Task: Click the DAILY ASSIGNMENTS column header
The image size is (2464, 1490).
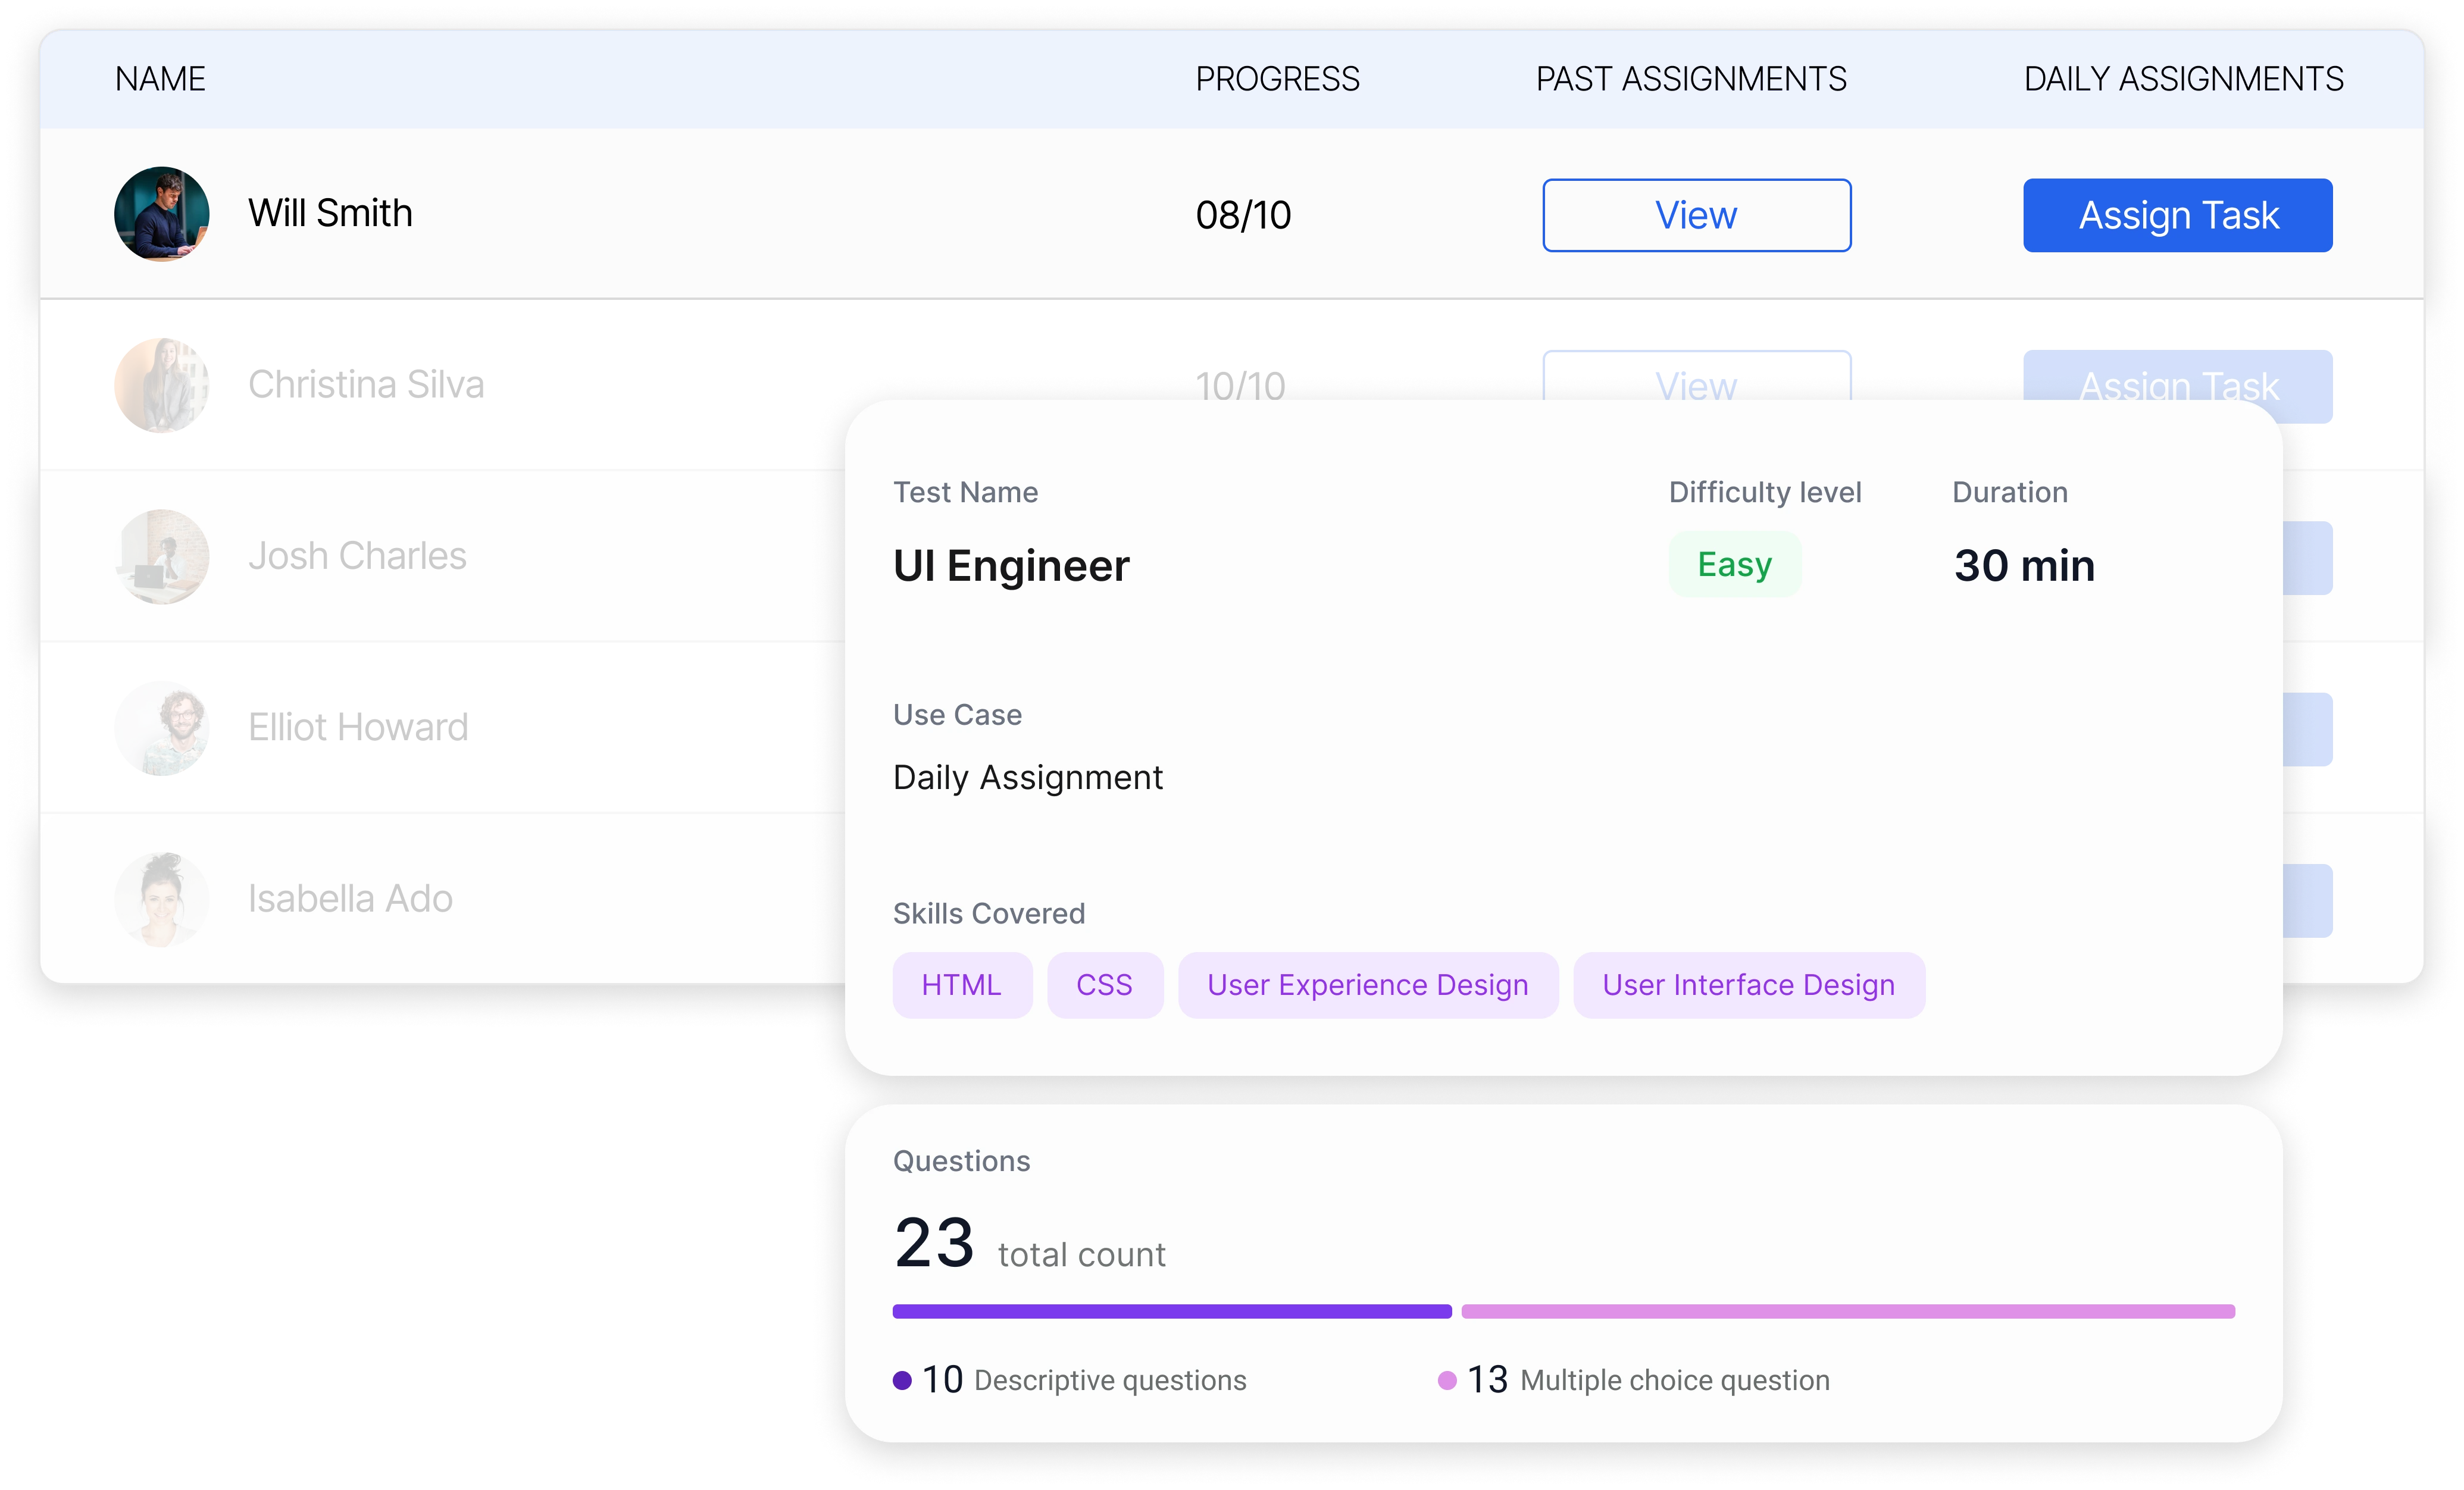Action: coord(2183,79)
